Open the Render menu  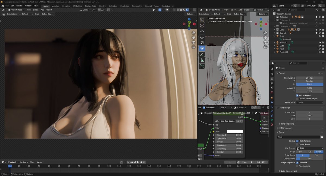(19, 6)
